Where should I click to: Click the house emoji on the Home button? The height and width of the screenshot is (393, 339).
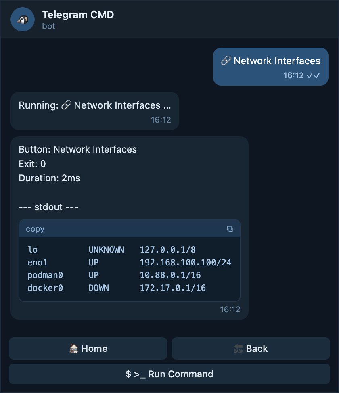(x=74, y=348)
